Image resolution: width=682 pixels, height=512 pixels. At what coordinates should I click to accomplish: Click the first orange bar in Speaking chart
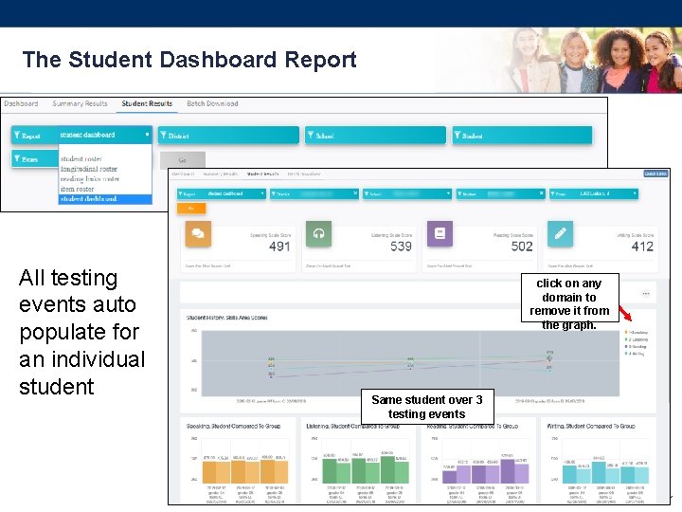(x=209, y=472)
